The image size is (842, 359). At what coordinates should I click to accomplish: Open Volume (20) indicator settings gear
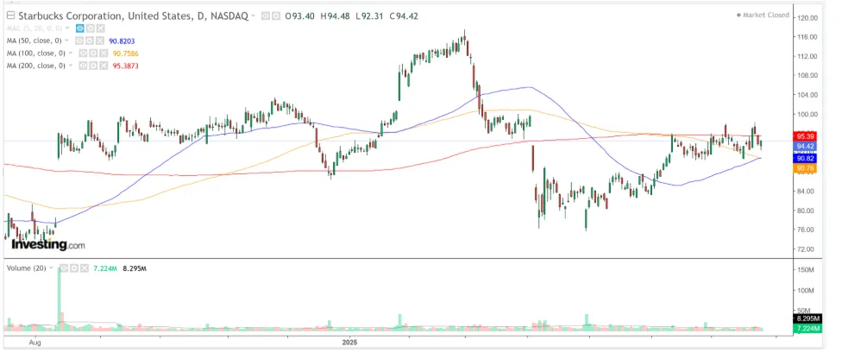coord(74,268)
